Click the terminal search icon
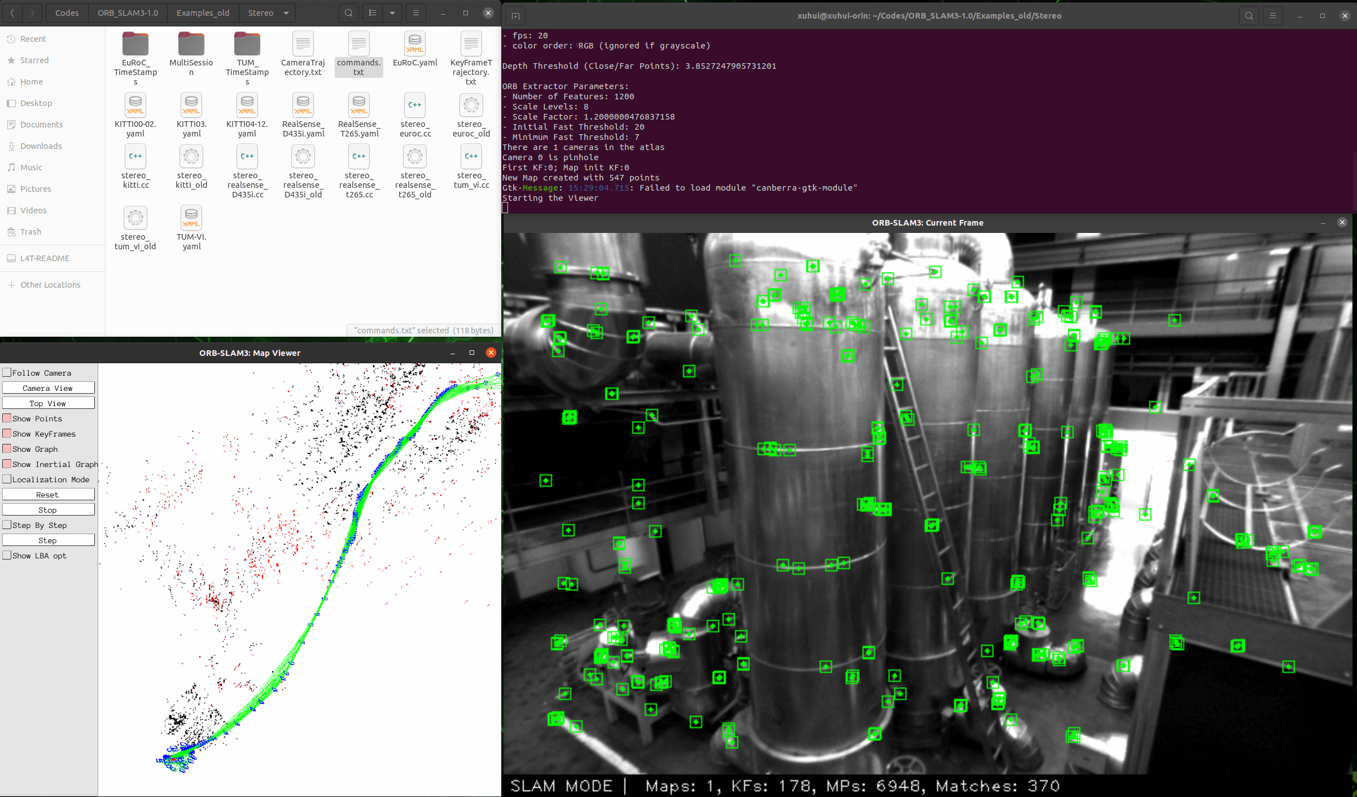This screenshot has width=1357, height=797. (1249, 16)
